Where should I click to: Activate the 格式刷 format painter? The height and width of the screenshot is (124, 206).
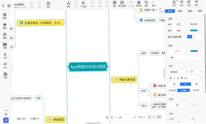click(139, 4)
